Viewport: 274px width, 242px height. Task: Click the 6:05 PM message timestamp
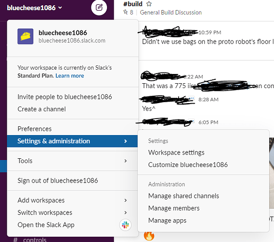point(208,122)
